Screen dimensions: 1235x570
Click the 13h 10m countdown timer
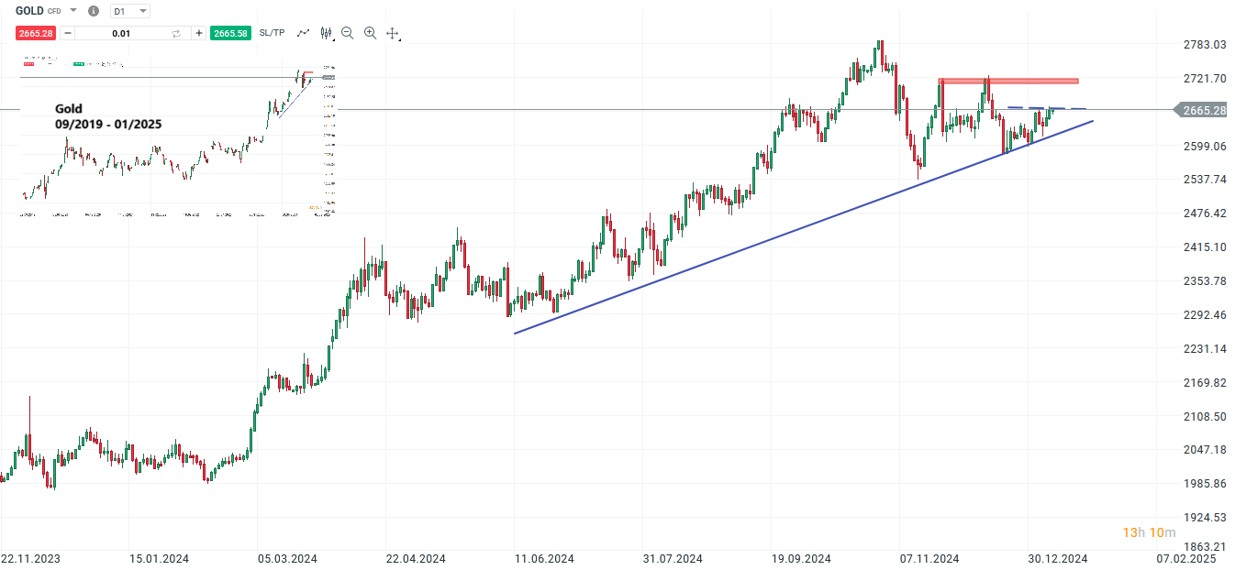(1148, 532)
